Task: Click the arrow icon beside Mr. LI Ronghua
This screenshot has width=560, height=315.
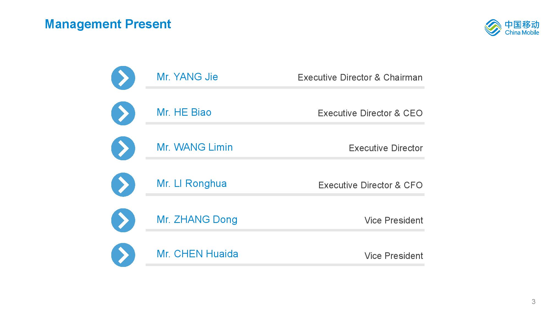Action: pos(123,184)
